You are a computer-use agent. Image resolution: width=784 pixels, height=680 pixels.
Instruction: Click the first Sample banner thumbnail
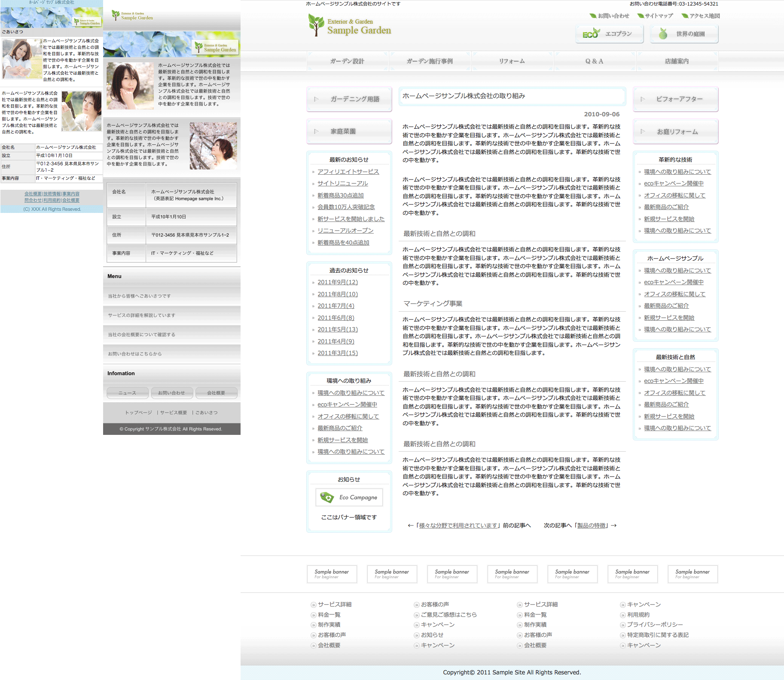point(332,574)
